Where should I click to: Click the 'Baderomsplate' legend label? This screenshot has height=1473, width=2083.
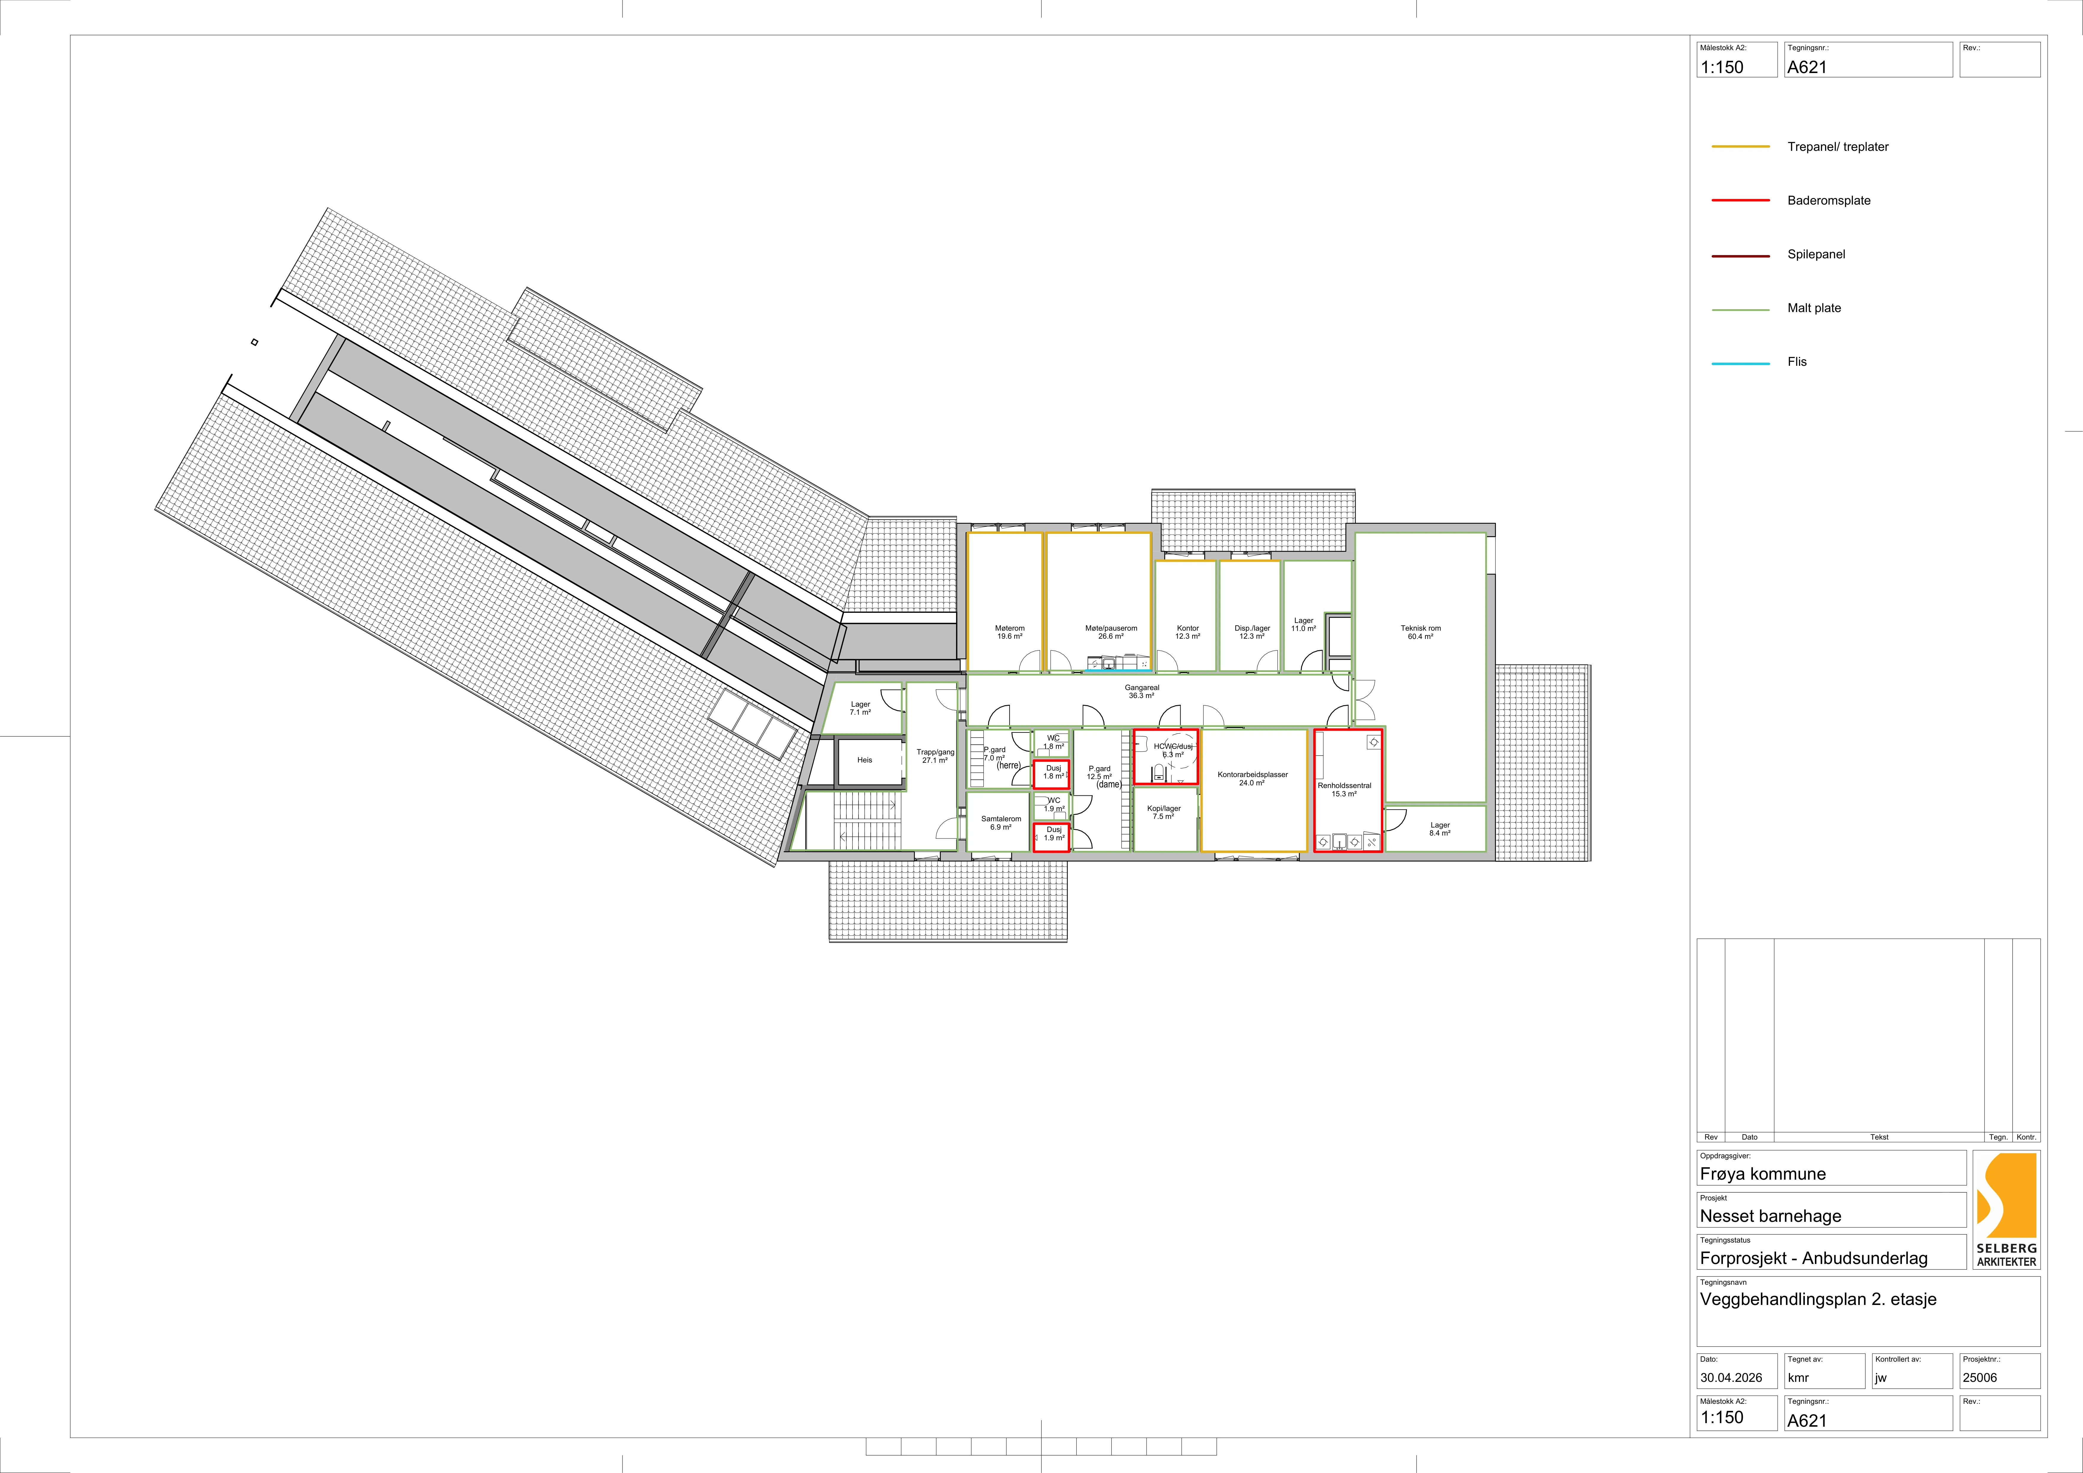coord(1829,201)
